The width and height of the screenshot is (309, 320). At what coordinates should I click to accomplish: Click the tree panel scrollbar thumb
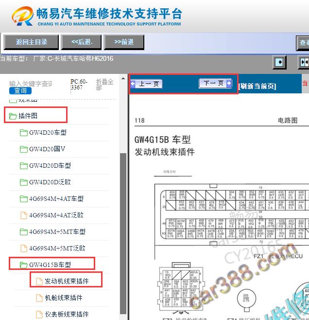click(123, 233)
